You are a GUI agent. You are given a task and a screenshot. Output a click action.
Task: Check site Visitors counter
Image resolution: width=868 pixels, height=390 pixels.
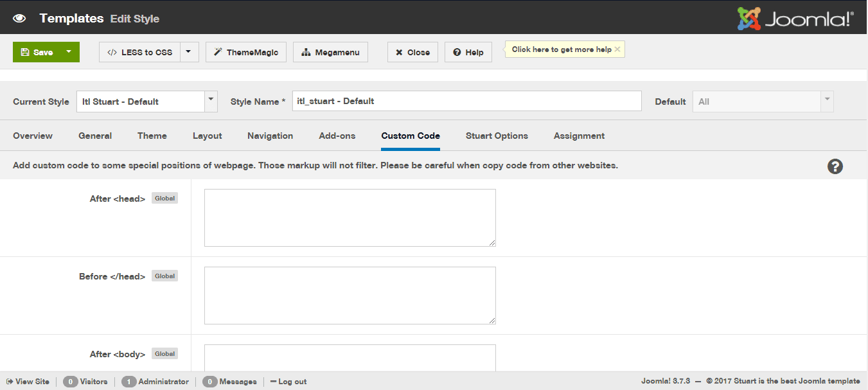pos(85,381)
